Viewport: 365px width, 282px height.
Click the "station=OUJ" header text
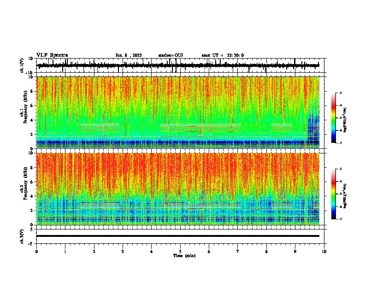171,55
